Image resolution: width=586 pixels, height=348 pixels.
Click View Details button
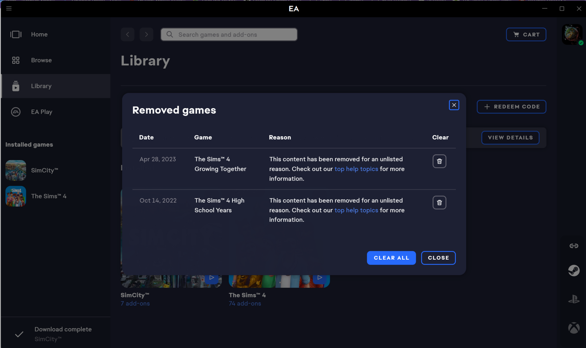click(x=510, y=138)
